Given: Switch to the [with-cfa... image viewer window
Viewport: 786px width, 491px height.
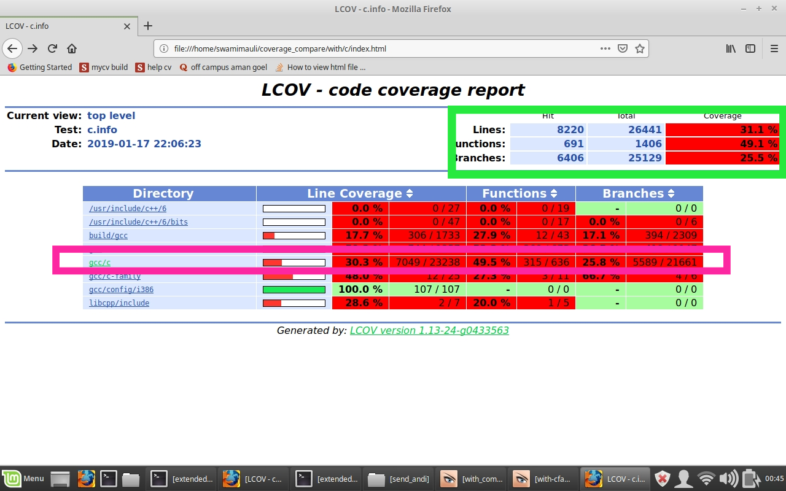Looking at the screenshot, I should (x=543, y=479).
